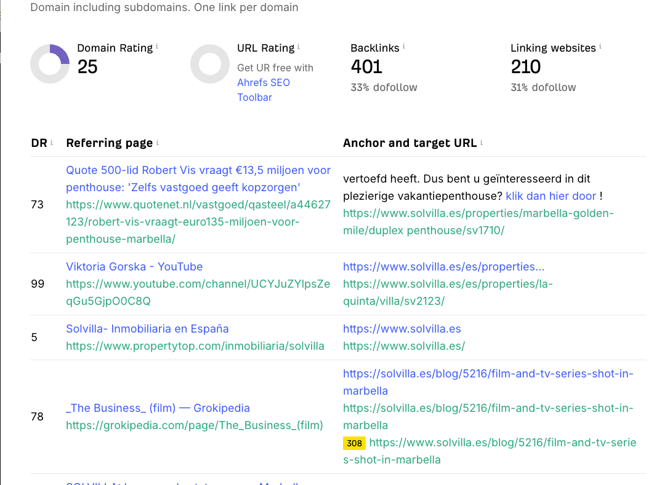This screenshot has height=485, width=670.
Task: Open the _The Business_ (film) — Grokipedia title
Action: tap(158, 408)
